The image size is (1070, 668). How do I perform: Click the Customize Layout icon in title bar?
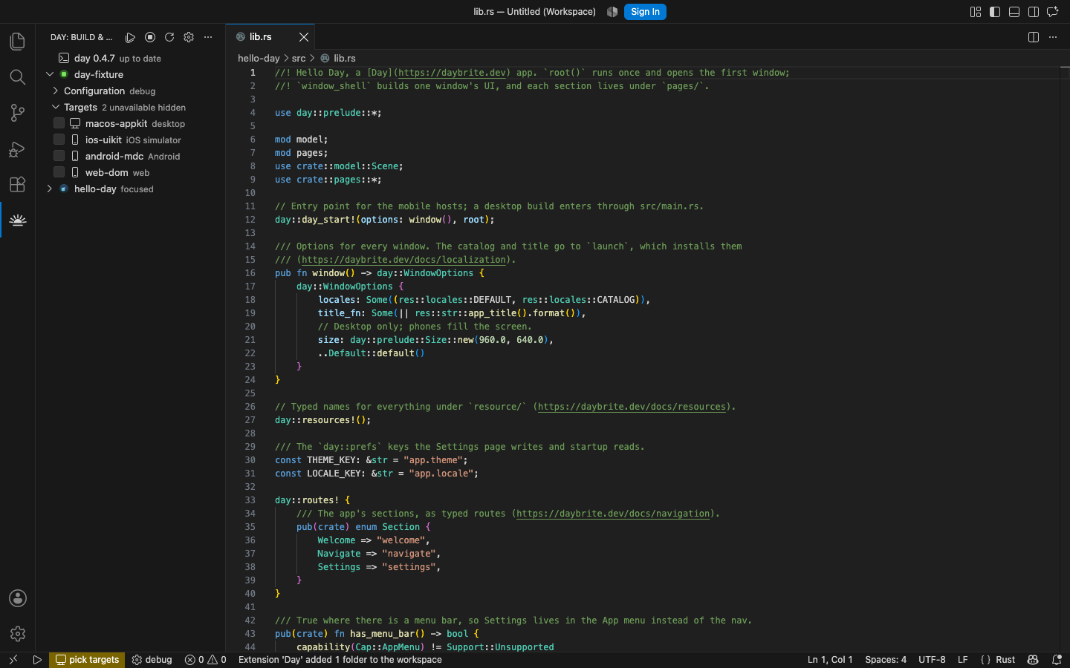coord(976,12)
